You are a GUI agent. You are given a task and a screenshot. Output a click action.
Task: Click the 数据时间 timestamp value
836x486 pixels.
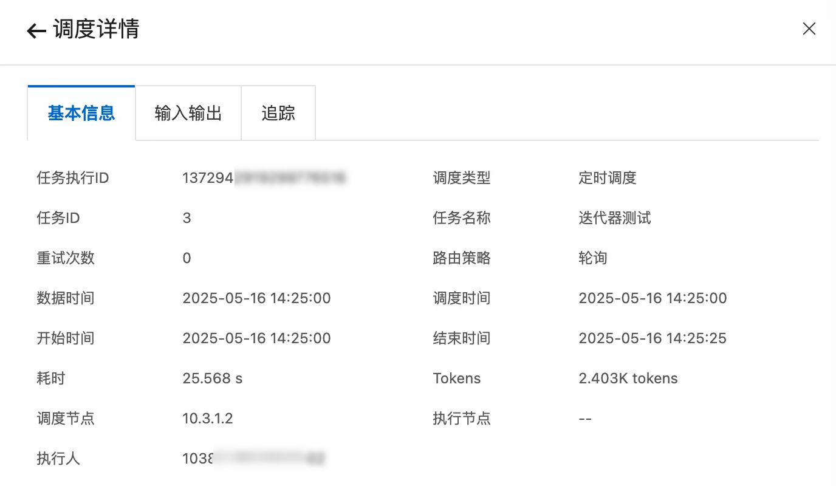pos(256,298)
